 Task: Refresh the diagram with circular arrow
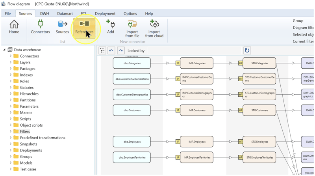point(247,51)
